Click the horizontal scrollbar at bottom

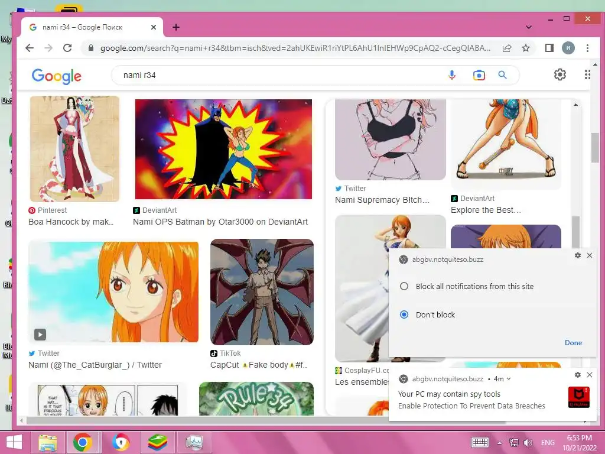pyautogui.click(x=266, y=421)
